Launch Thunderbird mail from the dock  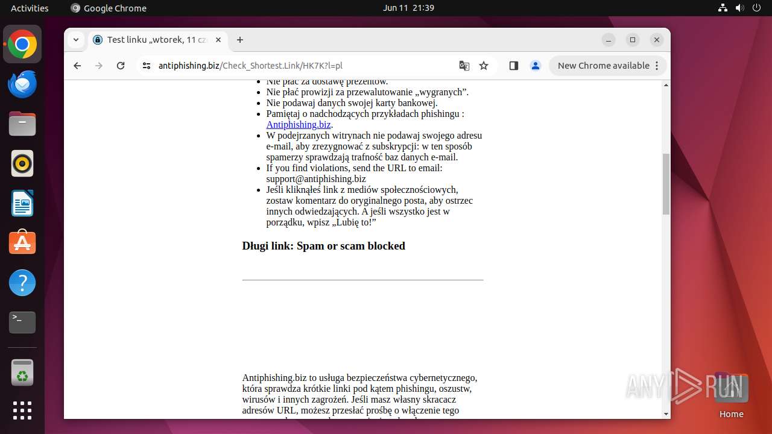click(22, 84)
